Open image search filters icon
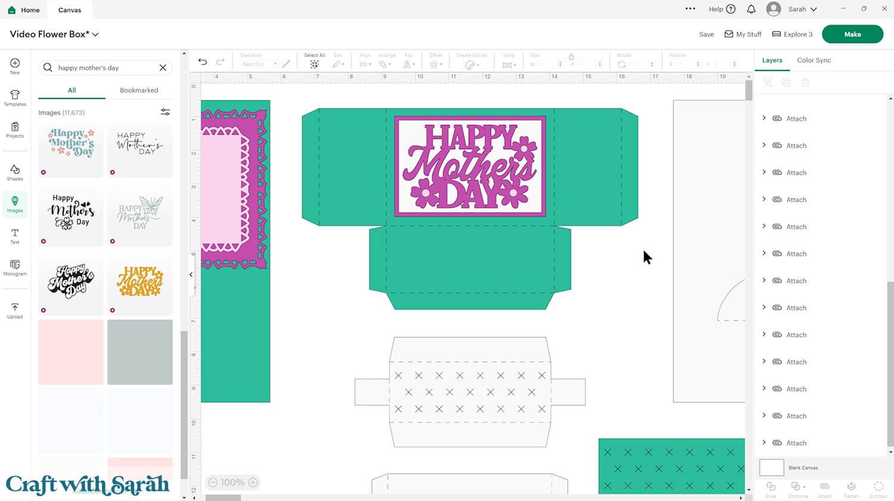 coord(165,112)
